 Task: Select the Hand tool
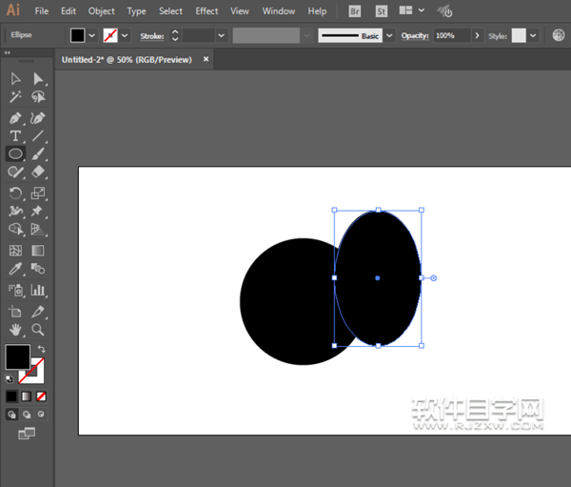pos(16,330)
